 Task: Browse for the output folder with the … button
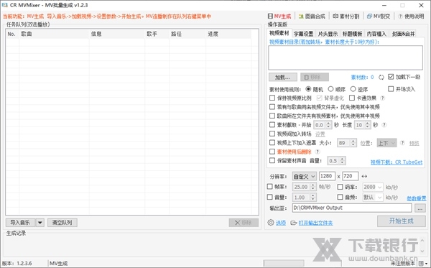coord(420,208)
